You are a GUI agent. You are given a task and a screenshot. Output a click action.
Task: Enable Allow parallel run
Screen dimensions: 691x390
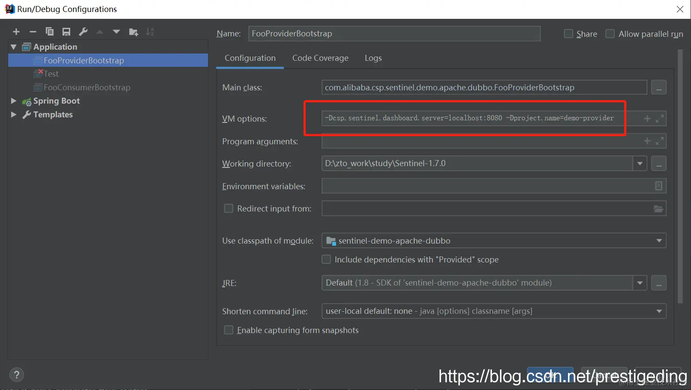(610, 34)
